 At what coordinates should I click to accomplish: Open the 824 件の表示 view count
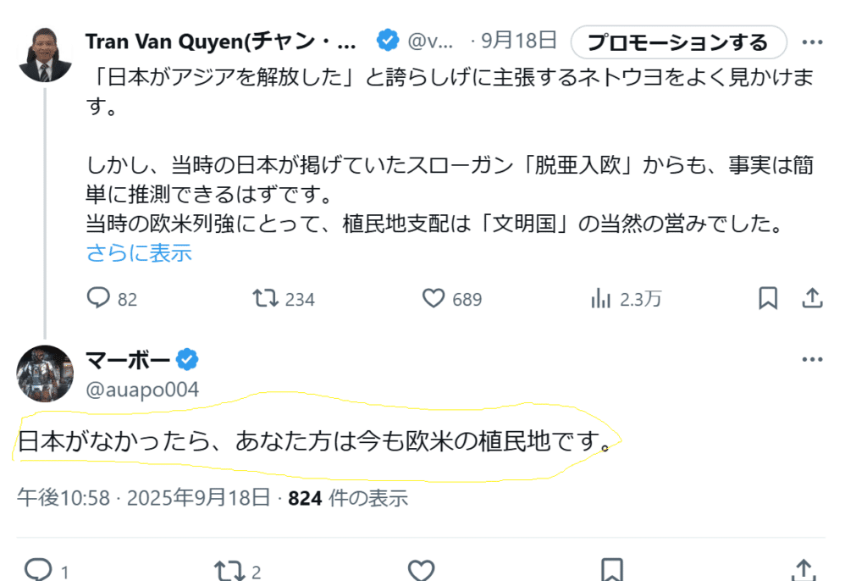[348, 498]
